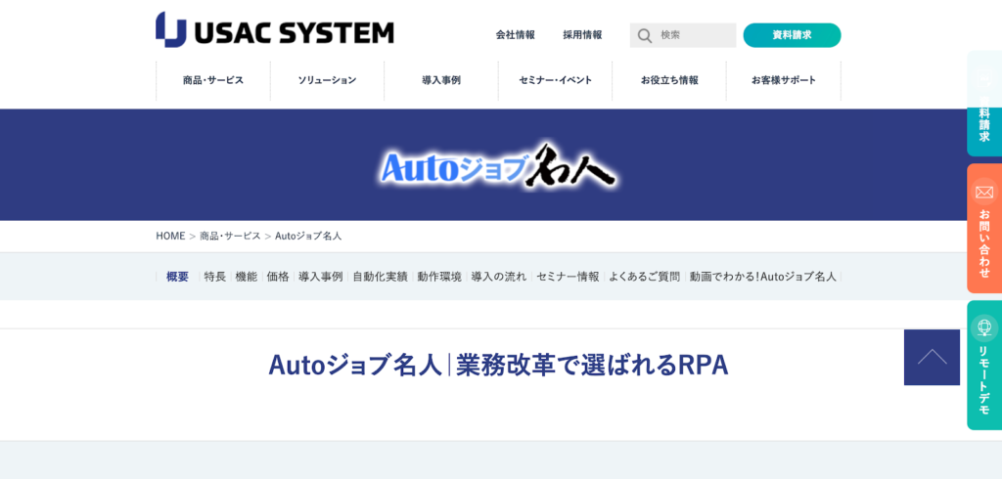Open the 会社情報 link
The image size is (1002, 479).
tap(515, 35)
